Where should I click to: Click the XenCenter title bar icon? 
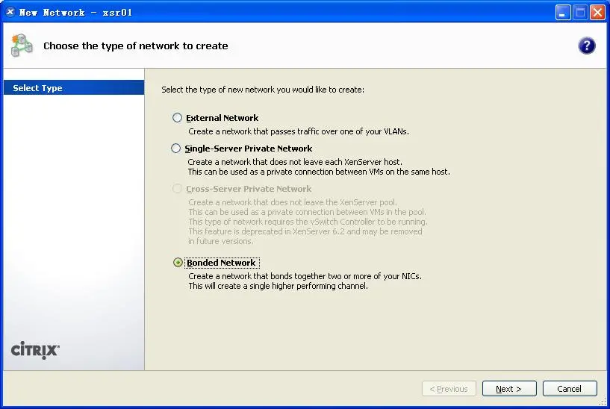pos(10,12)
